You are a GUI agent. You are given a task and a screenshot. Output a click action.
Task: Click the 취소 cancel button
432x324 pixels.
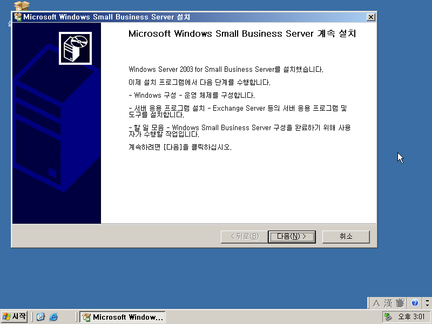click(346, 237)
